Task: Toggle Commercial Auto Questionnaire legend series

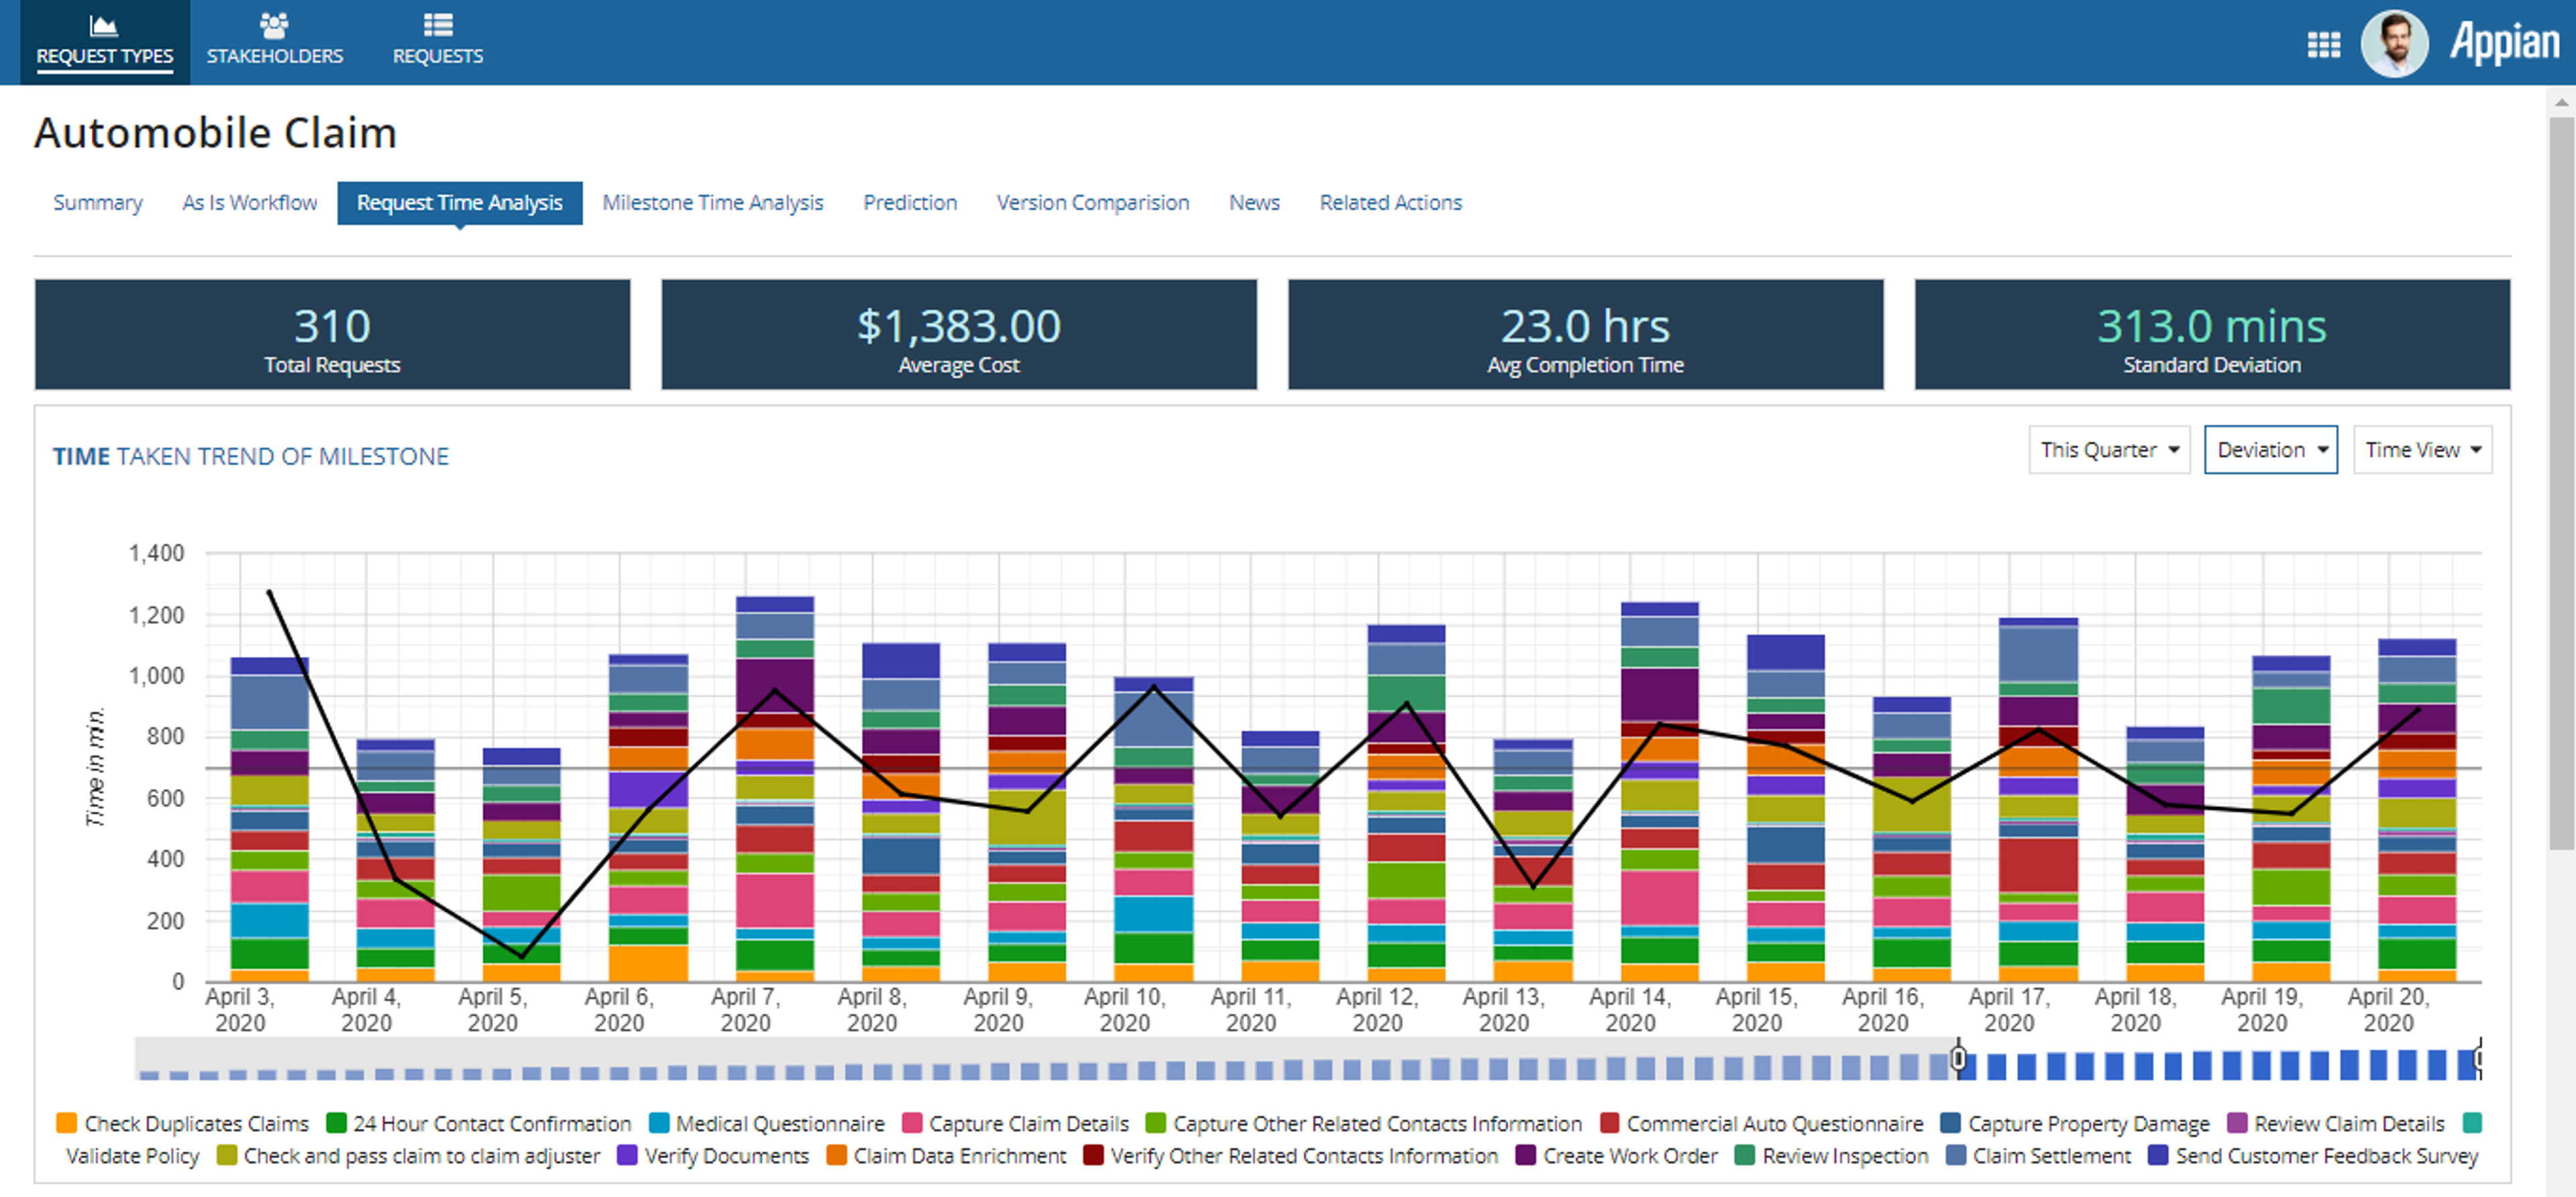Action: [1761, 1123]
